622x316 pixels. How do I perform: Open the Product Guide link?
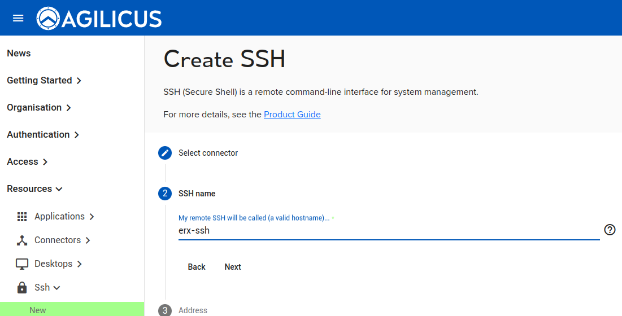(292, 115)
